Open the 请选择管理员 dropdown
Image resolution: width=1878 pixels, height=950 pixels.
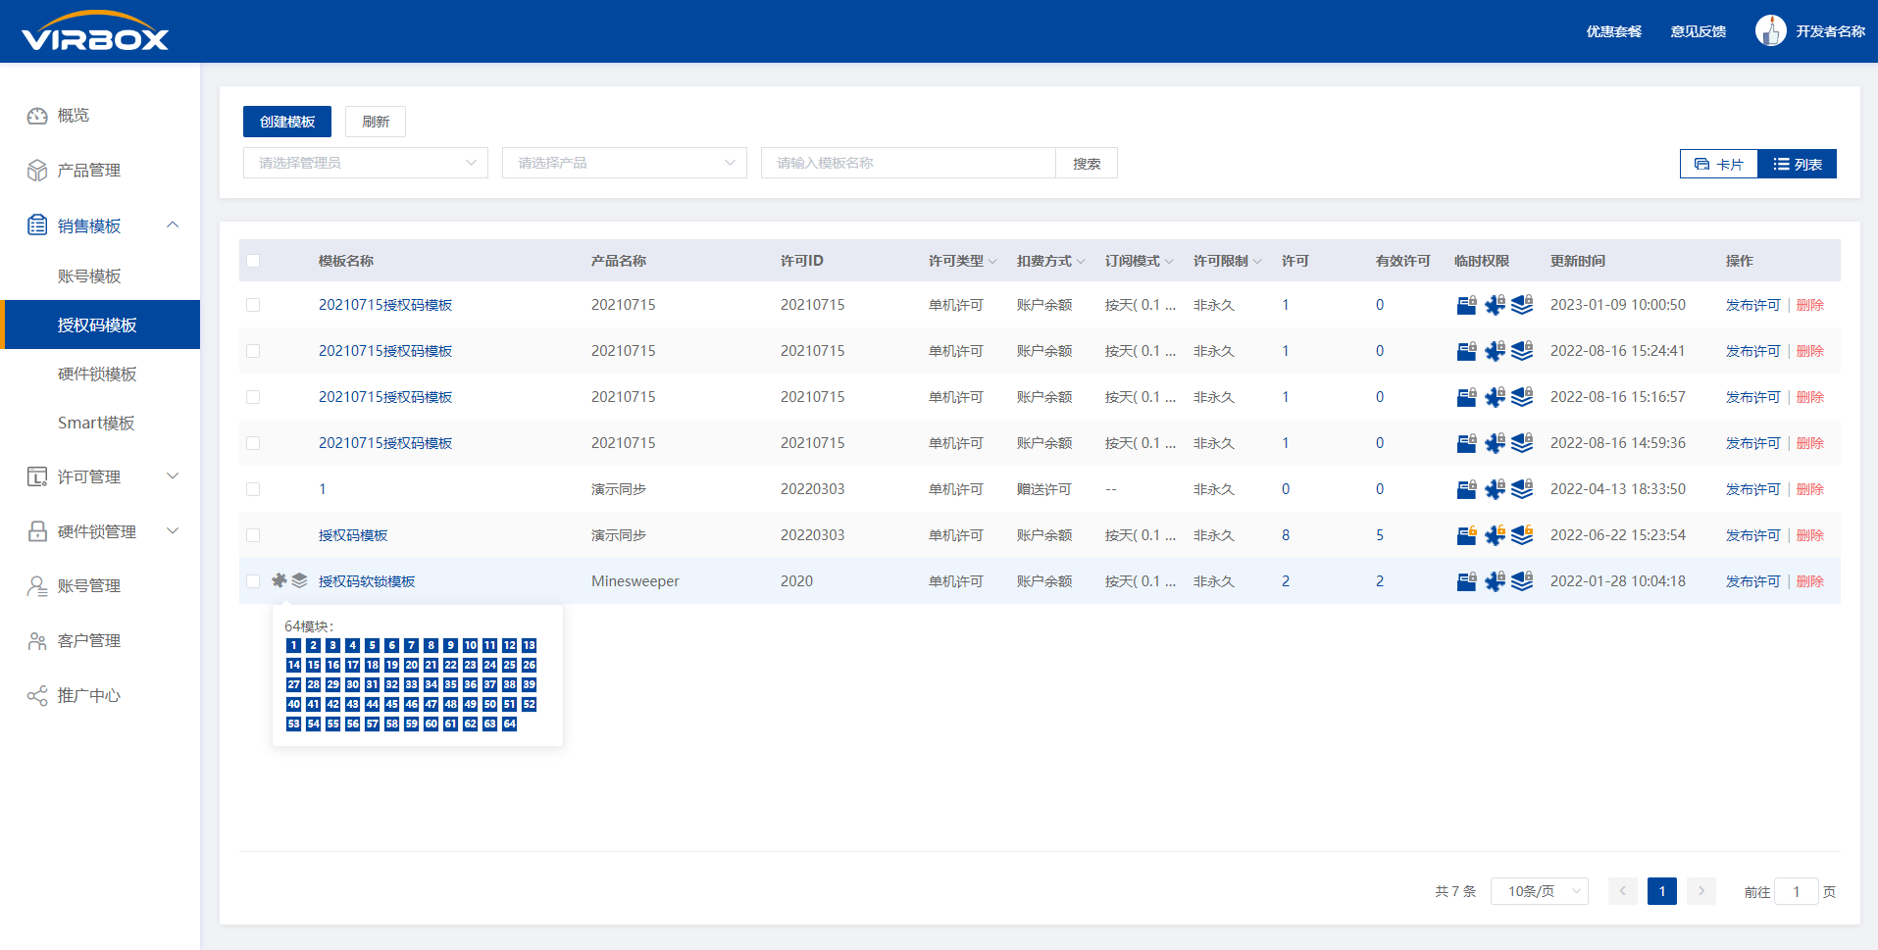(366, 163)
